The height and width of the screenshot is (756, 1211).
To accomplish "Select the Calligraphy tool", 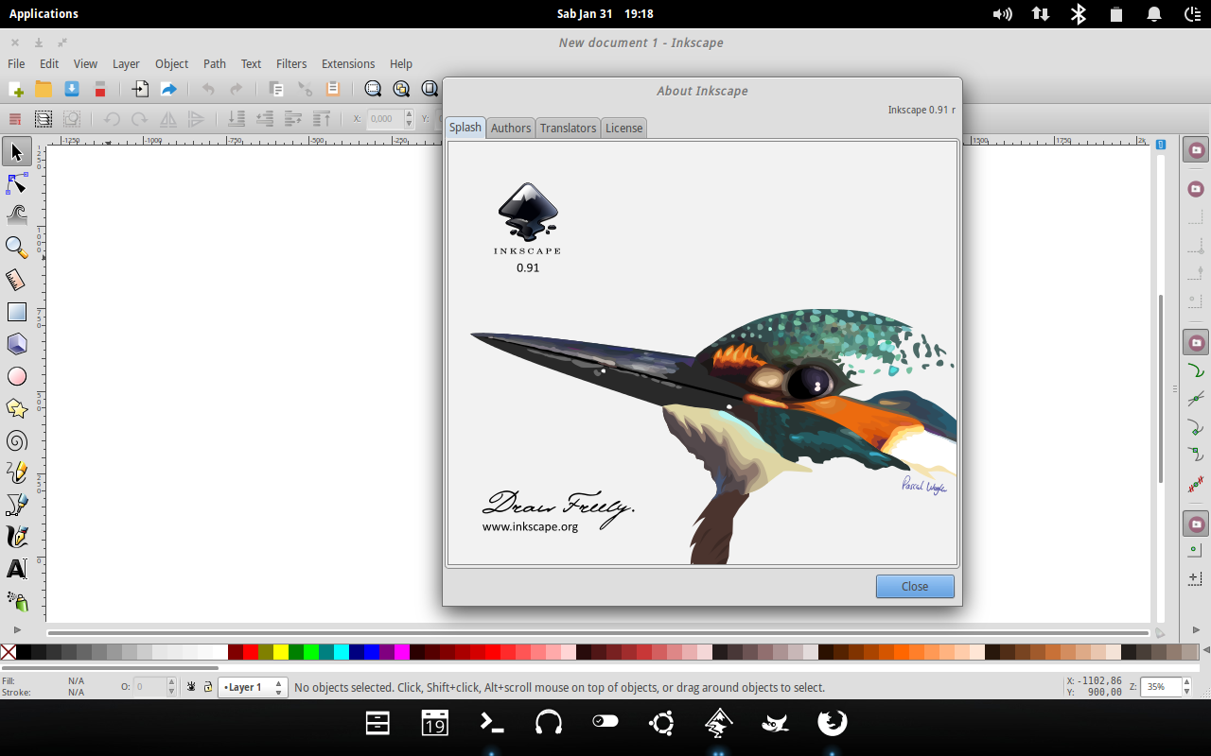I will pyautogui.click(x=16, y=537).
